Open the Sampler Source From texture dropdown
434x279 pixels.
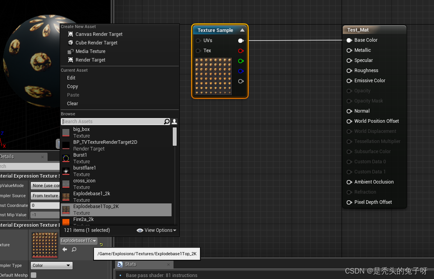44,196
